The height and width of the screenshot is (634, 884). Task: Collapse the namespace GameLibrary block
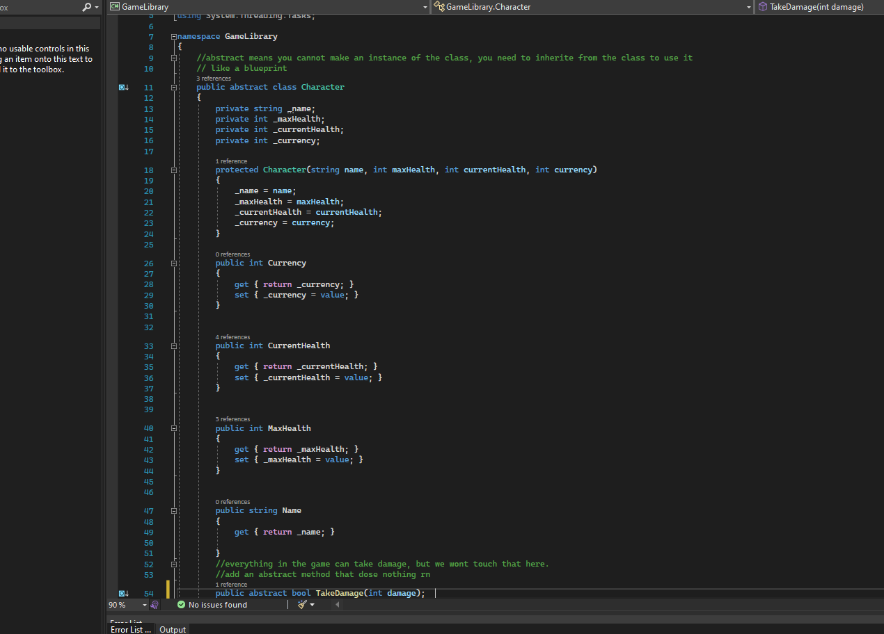[173, 36]
